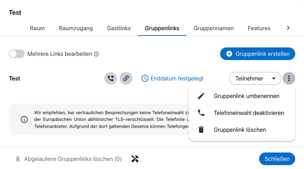This screenshot has height=169, width=304.
Task: Click the three-dot more options button
Action: (x=289, y=78)
